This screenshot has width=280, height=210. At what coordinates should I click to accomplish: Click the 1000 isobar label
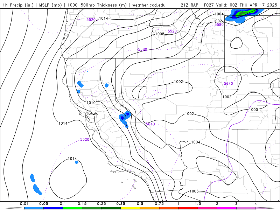pos(253,110)
